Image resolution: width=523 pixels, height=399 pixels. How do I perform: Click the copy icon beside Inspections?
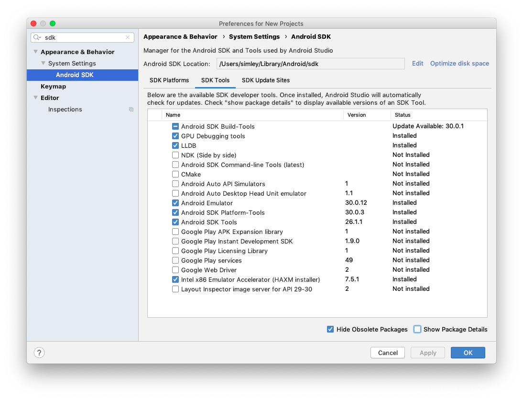131,109
